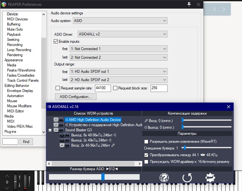Screen dimensions: 242x191
Task: Open last input dropdown Not Connected 2
Action: click(119, 57)
